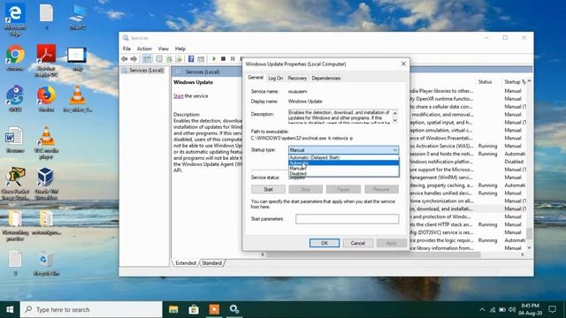Click the Pause Service toolbar icon
Viewport: 566px width, 318px height.
coord(233,59)
